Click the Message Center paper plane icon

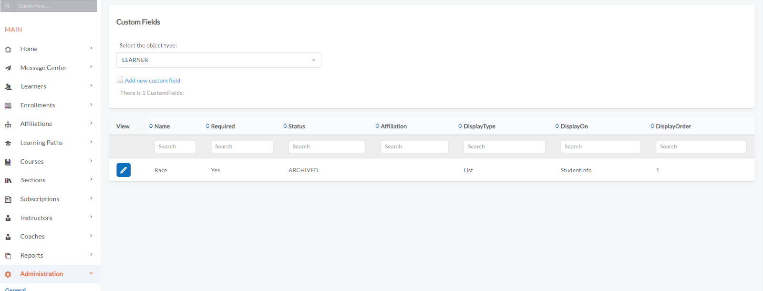coord(8,68)
